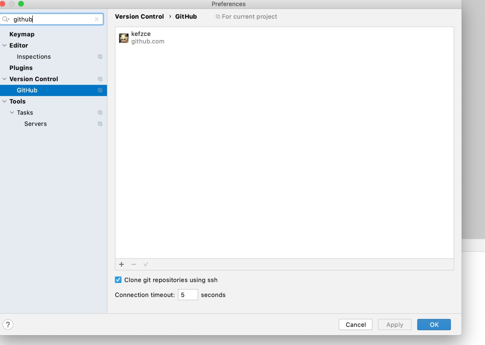Click the seconds label
The image size is (485, 345).
tap(213, 295)
